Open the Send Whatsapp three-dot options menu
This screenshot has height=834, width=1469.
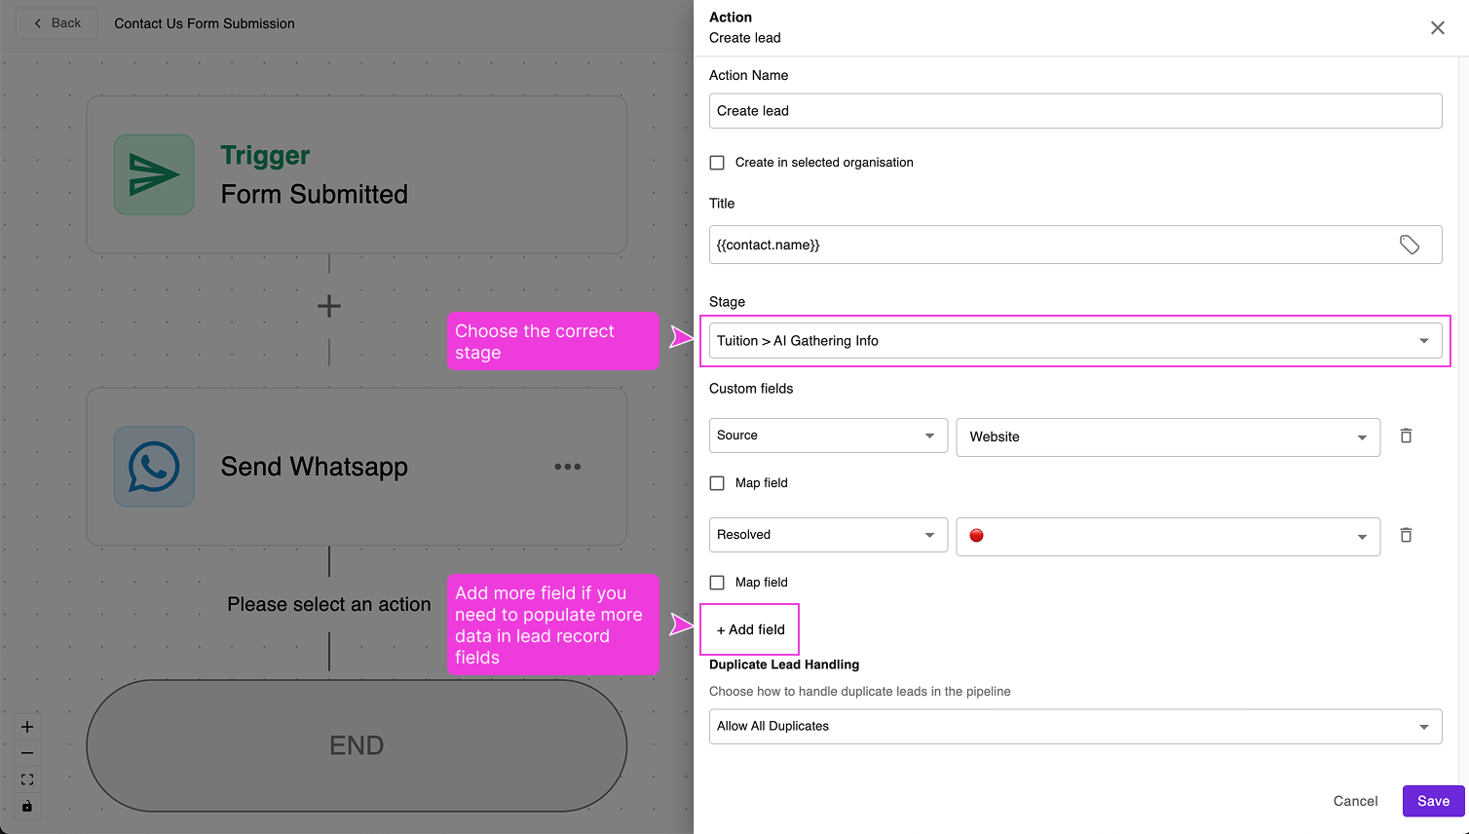click(x=568, y=467)
